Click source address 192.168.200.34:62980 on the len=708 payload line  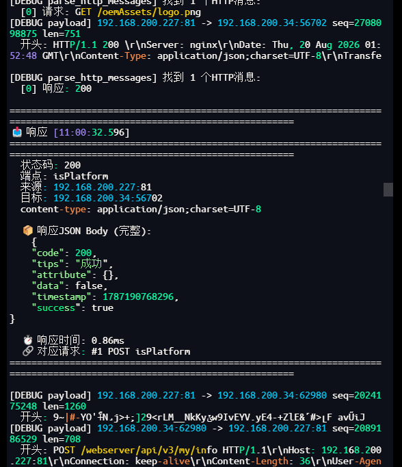pos(152,428)
